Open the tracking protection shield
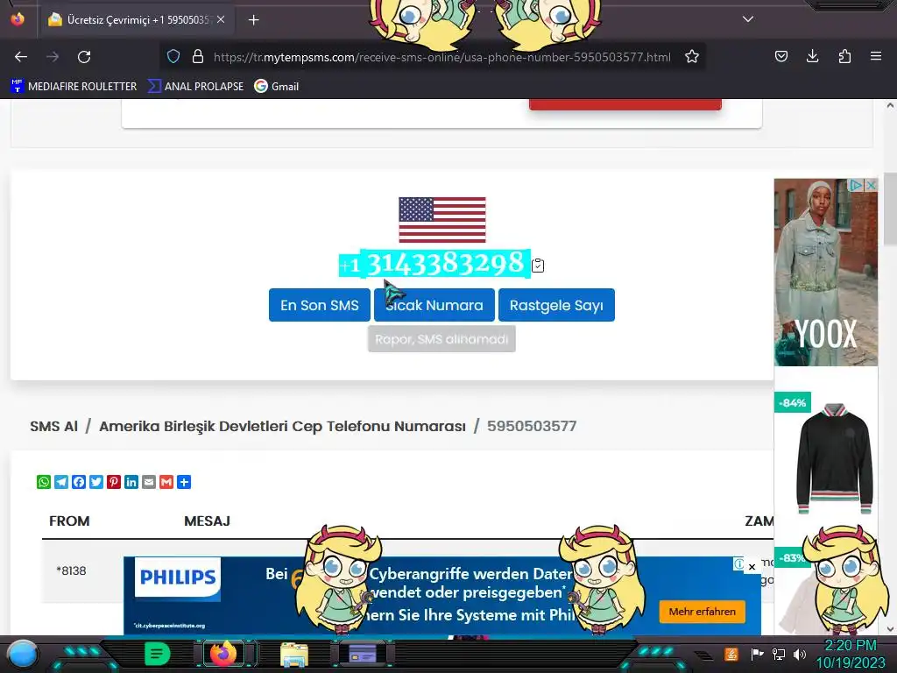This screenshot has height=673, width=897. pos(173,57)
